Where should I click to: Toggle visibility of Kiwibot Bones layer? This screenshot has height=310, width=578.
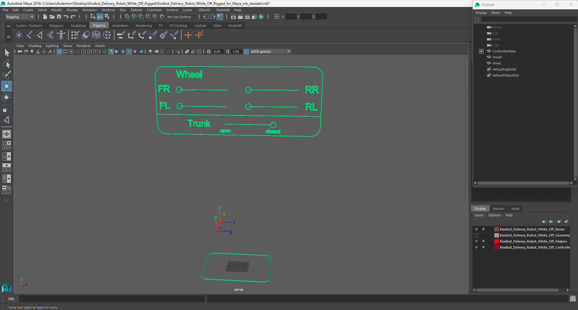tap(476, 229)
